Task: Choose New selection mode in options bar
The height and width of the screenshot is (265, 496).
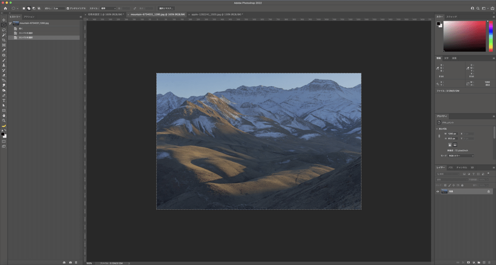Action: (24, 8)
